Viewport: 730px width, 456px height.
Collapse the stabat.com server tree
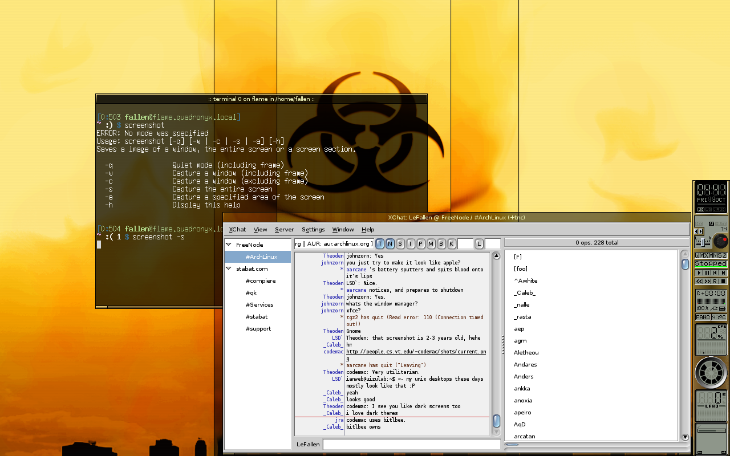229,269
